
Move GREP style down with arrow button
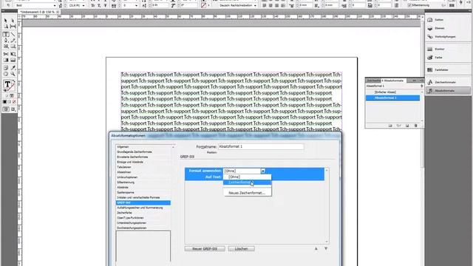(326, 249)
